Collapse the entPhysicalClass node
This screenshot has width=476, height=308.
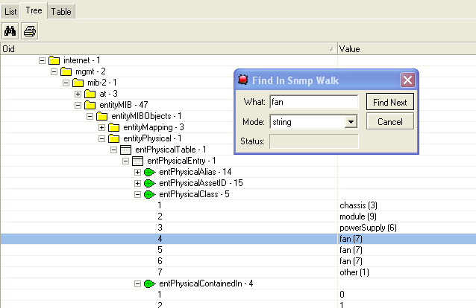pos(137,194)
